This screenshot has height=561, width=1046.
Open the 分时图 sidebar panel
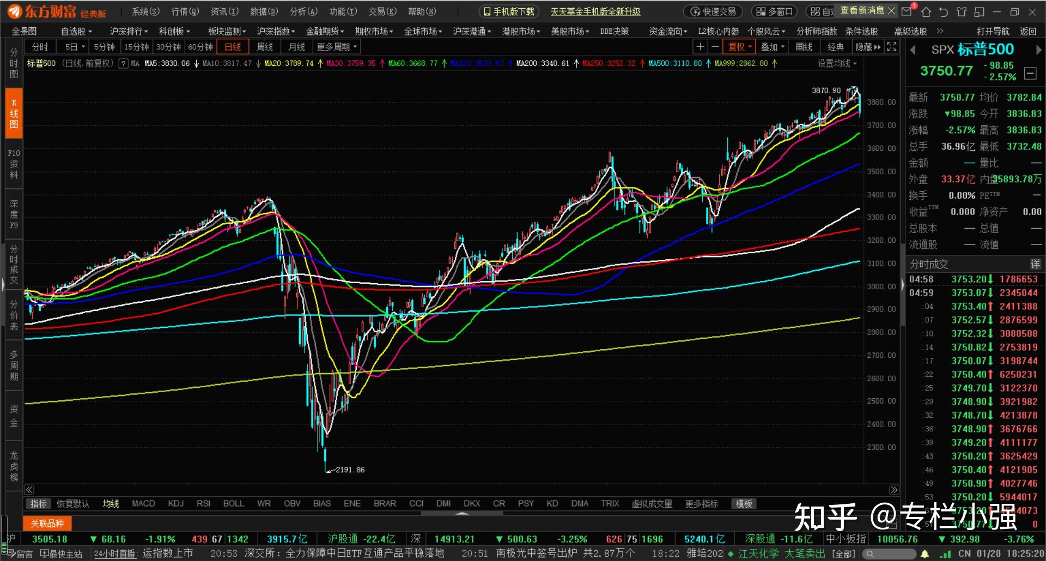(x=14, y=63)
